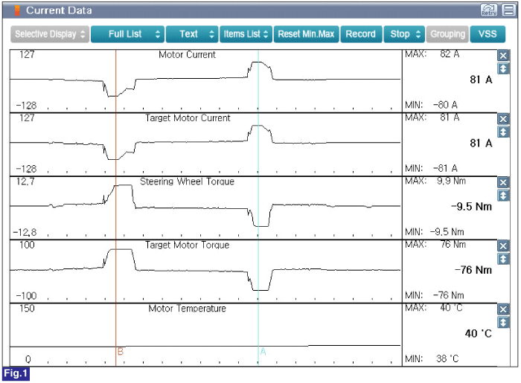The width and height of the screenshot is (521, 383).
Task: Click the Target Motor Torque graph title
Action: [188, 245]
